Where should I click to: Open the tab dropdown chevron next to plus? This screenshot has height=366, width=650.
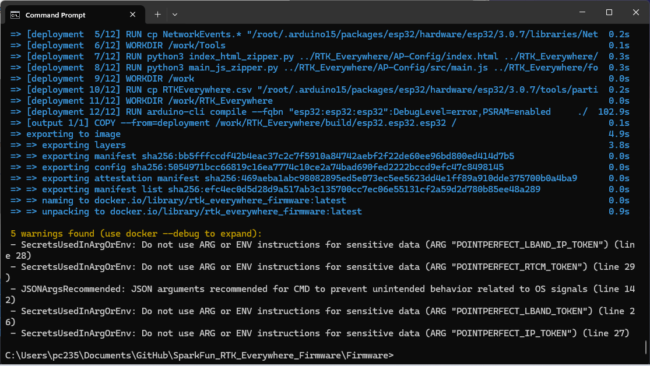[x=175, y=14]
